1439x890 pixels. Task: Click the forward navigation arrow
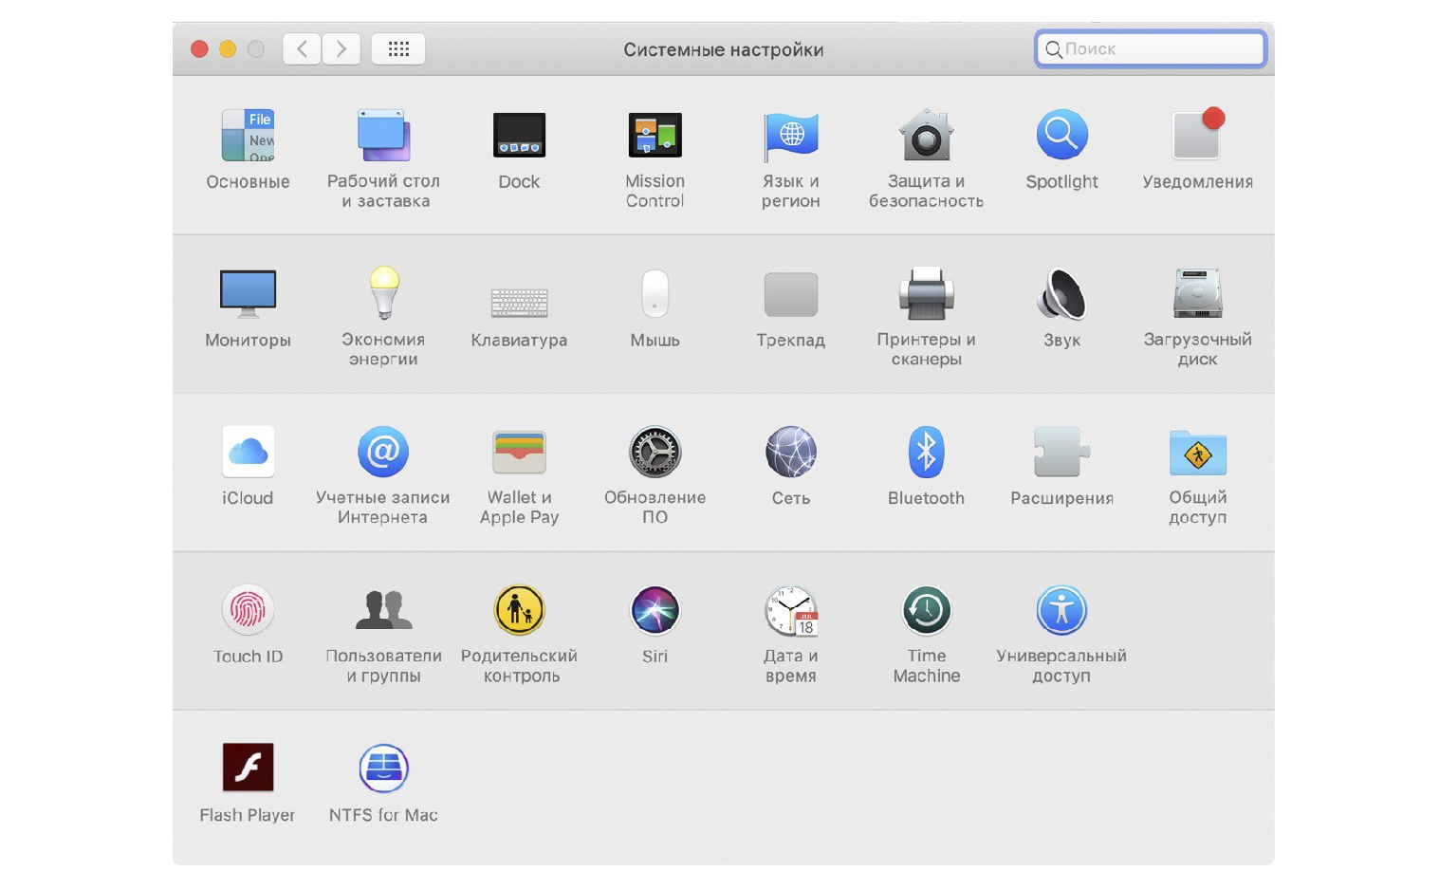(341, 49)
